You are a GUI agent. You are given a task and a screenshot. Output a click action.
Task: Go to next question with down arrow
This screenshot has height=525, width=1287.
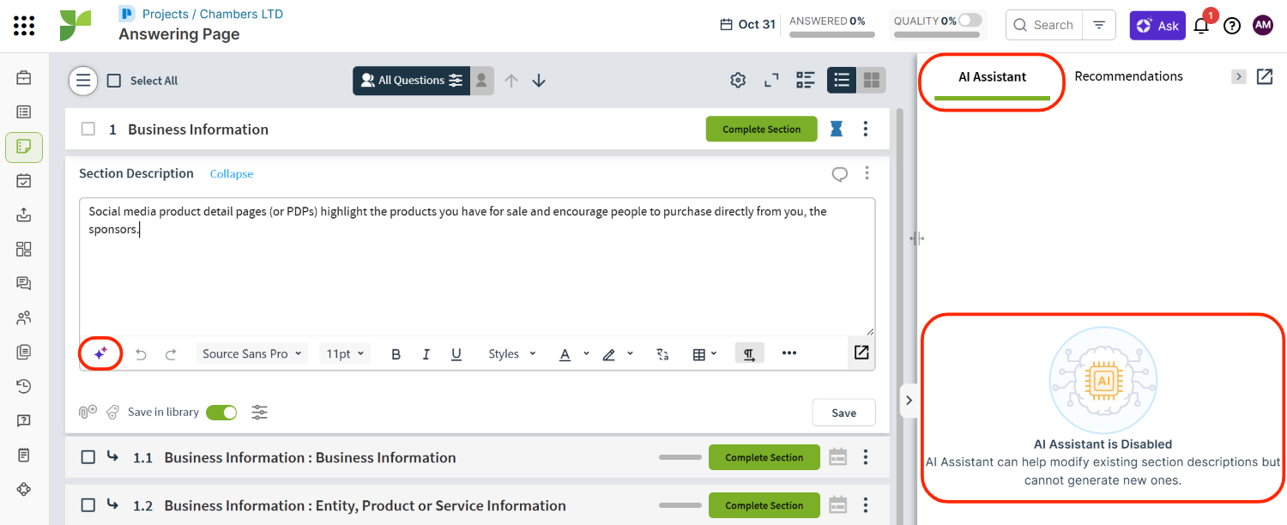pyautogui.click(x=539, y=81)
